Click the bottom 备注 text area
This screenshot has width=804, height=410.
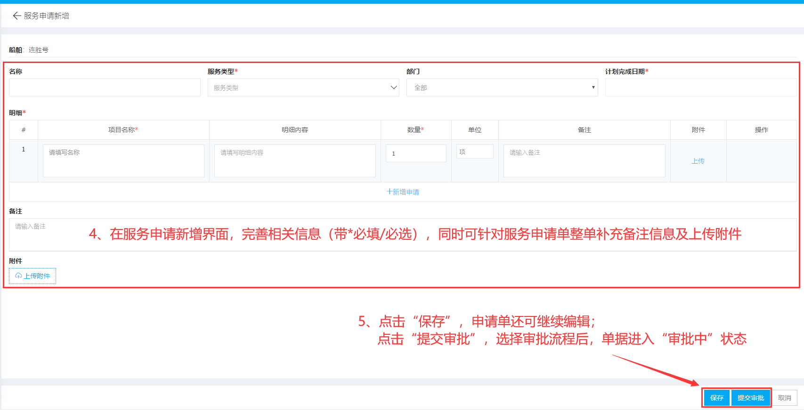click(x=403, y=235)
